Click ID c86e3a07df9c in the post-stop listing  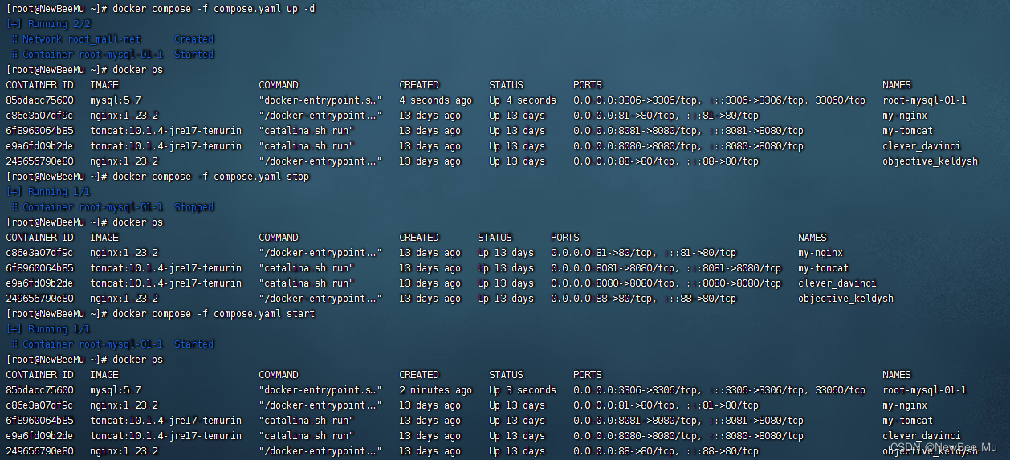click(39, 253)
